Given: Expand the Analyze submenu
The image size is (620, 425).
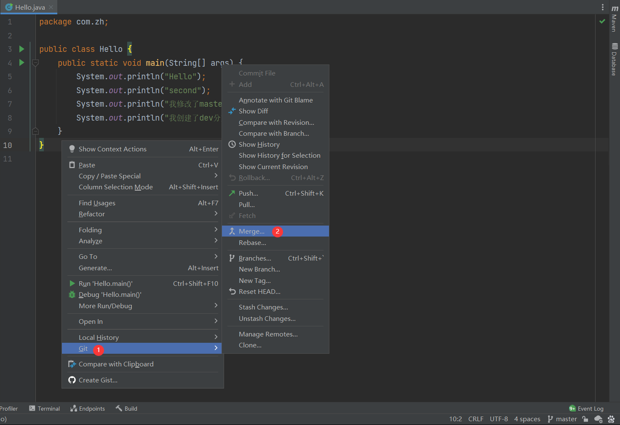Looking at the screenshot, I should coord(143,241).
